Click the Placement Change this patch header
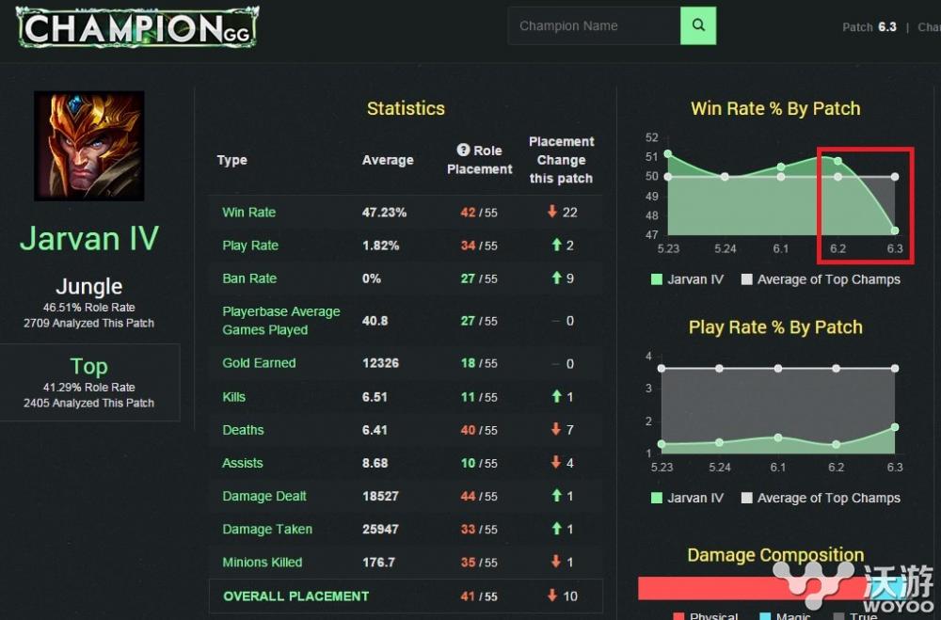This screenshot has height=620, width=941. 561,160
